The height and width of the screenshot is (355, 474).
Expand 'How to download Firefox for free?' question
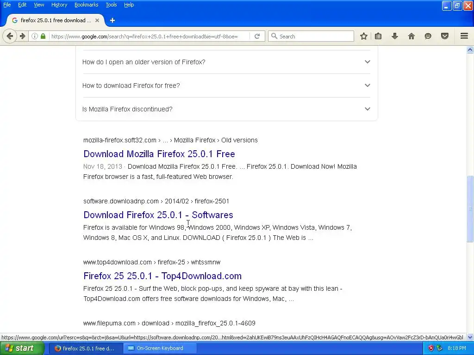[226, 86]
